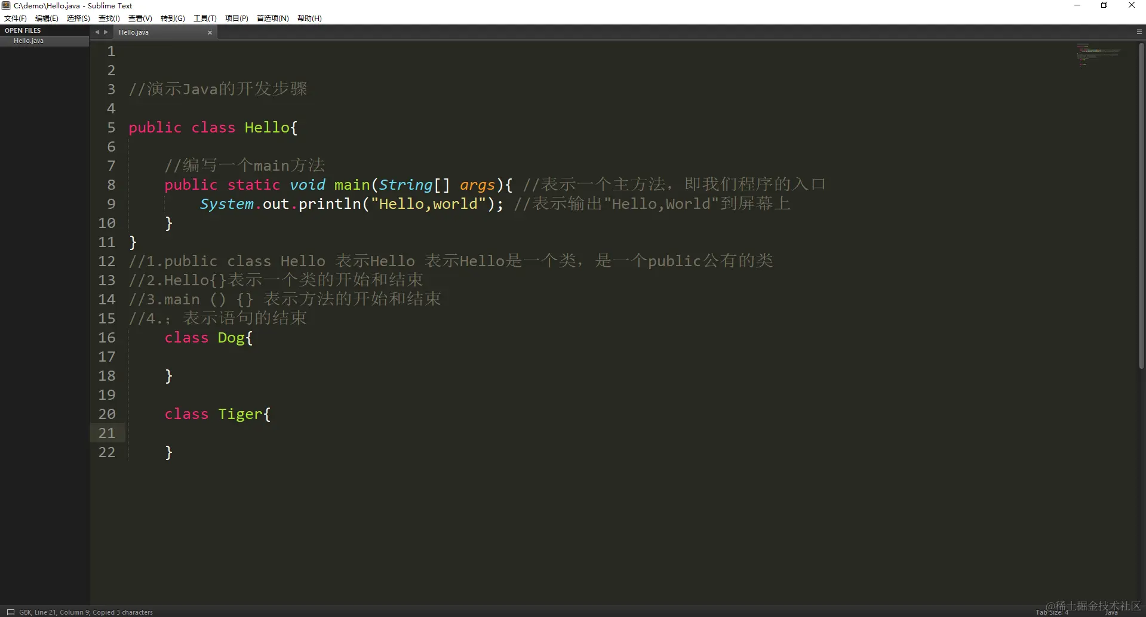
Task: Close the Hello.java tab
Action: coord(210,33)
